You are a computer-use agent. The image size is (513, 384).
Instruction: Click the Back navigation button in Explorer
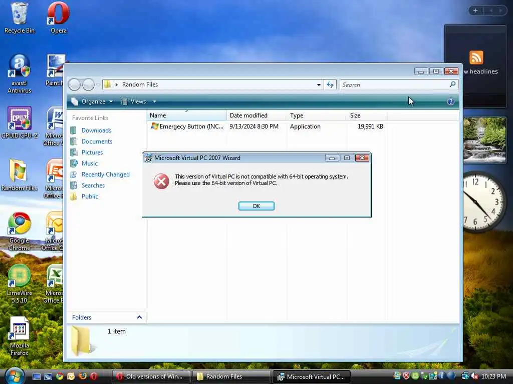point(74,84)
